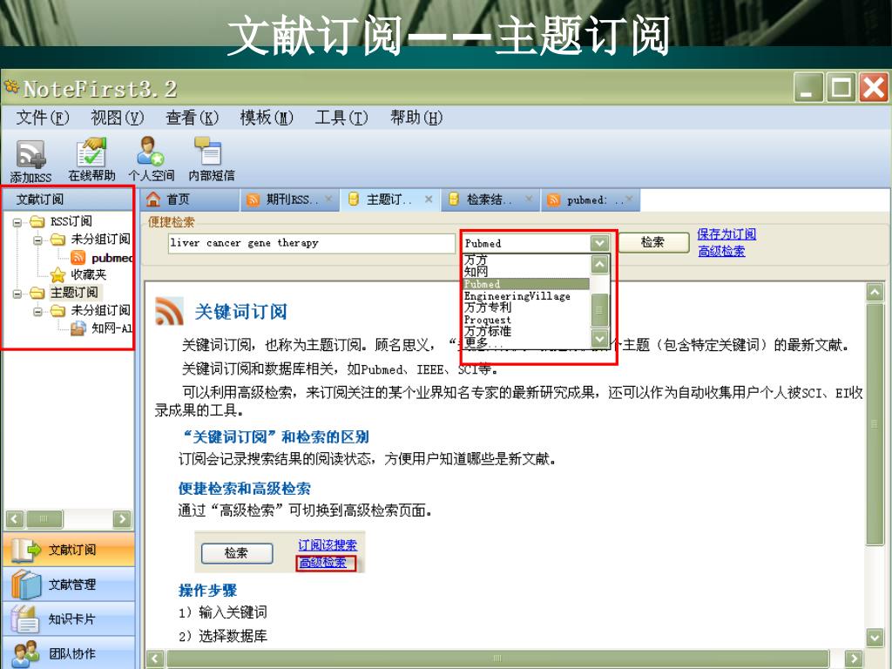The width and height of the screenshot is (892, 669).
Task: Collapse 未分组订阅 under RSS订阅
Action: coord(37,240)
